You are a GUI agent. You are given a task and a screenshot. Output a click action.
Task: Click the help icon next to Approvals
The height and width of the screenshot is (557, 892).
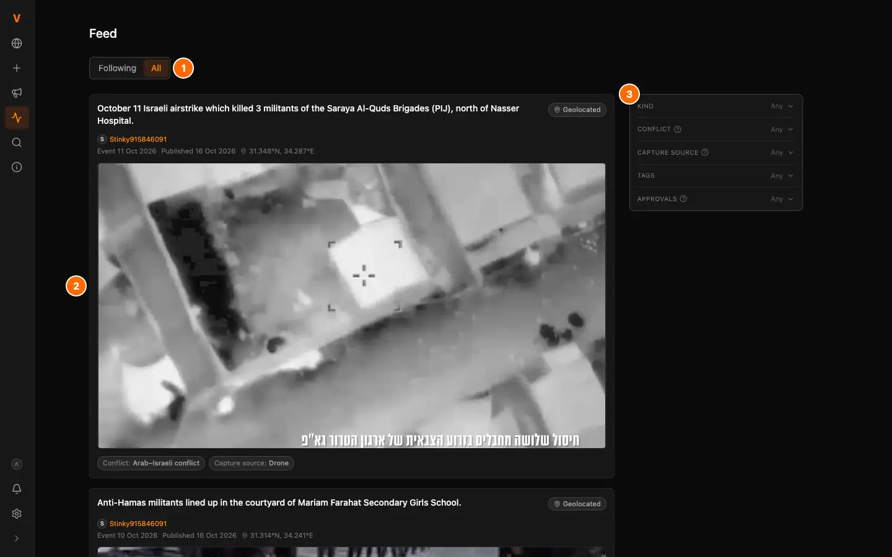click(x=683, y=199)
